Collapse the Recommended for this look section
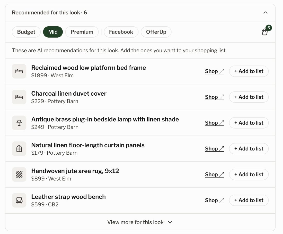Image resolution: width=283 pixels, height=234 pixels. [x=265, y=13]
